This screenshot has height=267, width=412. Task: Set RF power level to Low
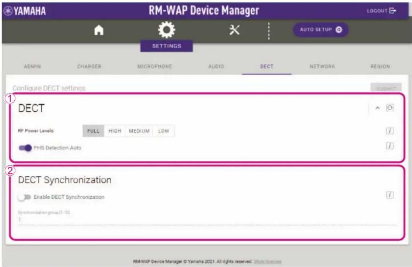tap(164, 131)
